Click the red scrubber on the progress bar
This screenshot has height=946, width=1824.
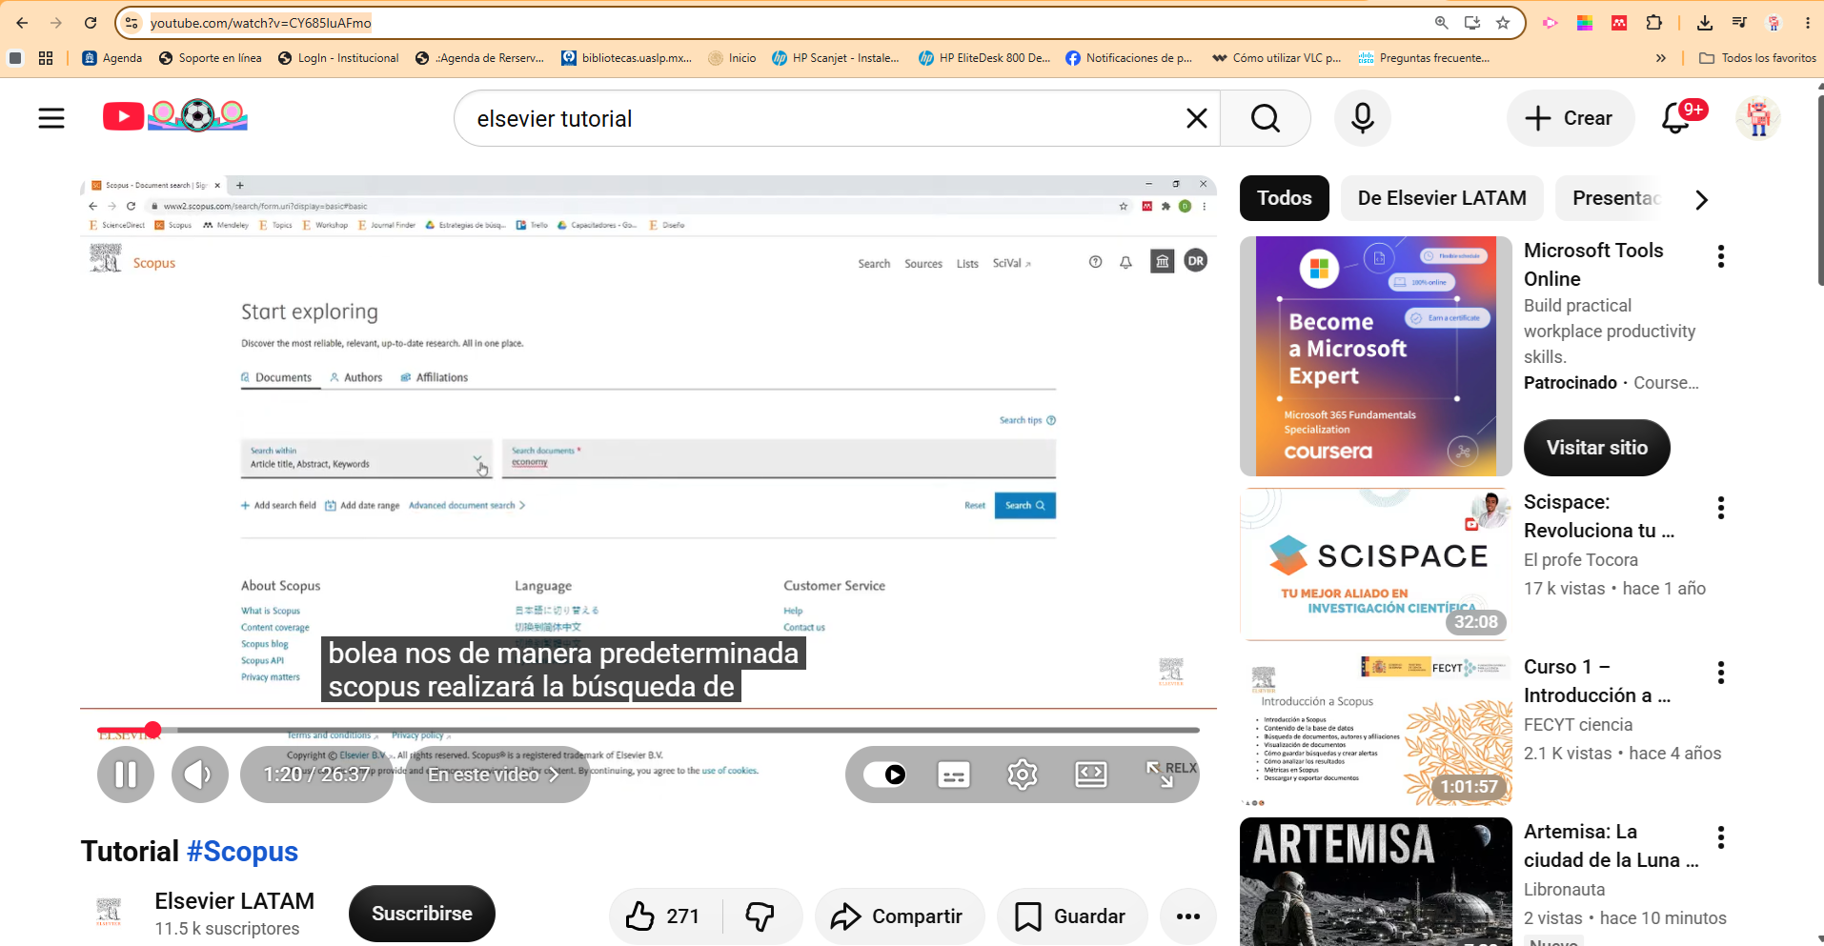tap(152, 730)
